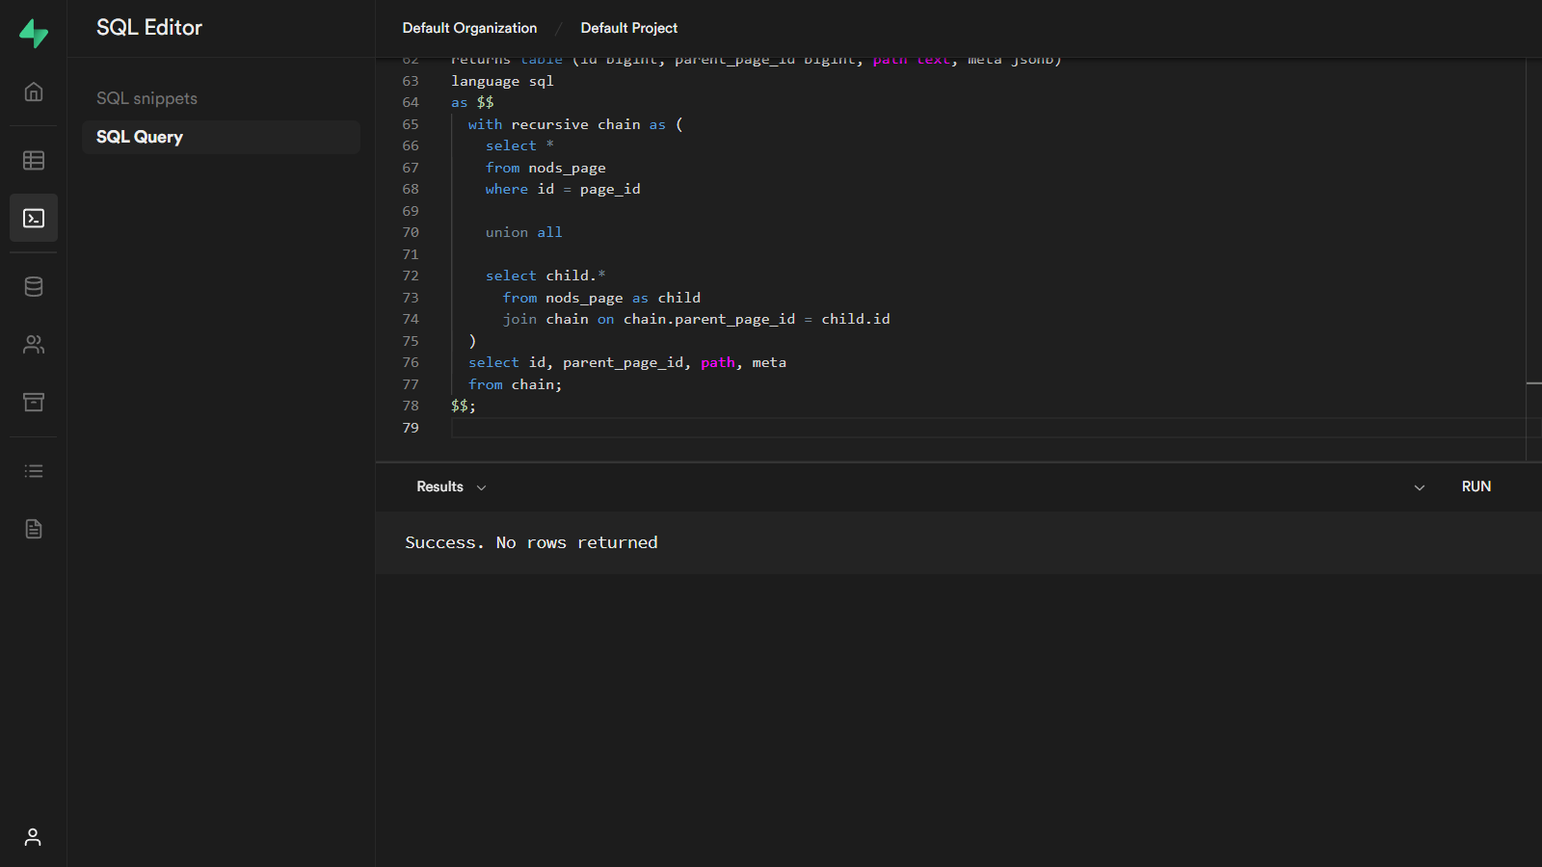The height and width of the screenshot is (867, 1542).
Task: Click the editor's vertical scrollbar marker
Action: (x=1533, y=383)
